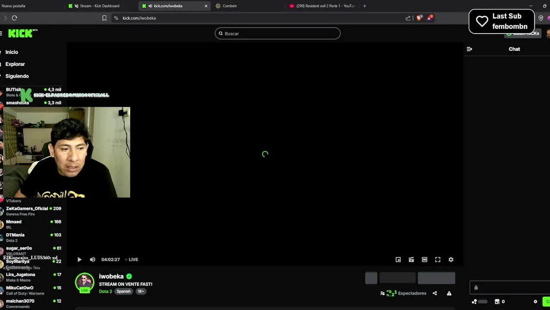
Task: Open chat settings gear icon
Action: pyautogui.click(x=535, y=302)
